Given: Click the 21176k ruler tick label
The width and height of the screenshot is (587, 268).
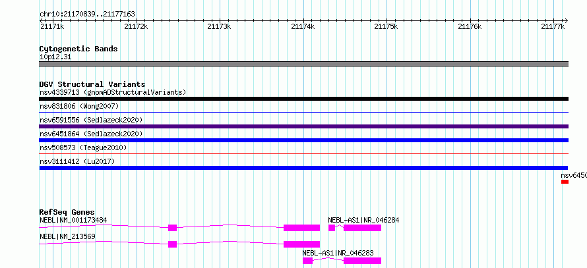Looking at the screenshot, I should pos(470,26).
